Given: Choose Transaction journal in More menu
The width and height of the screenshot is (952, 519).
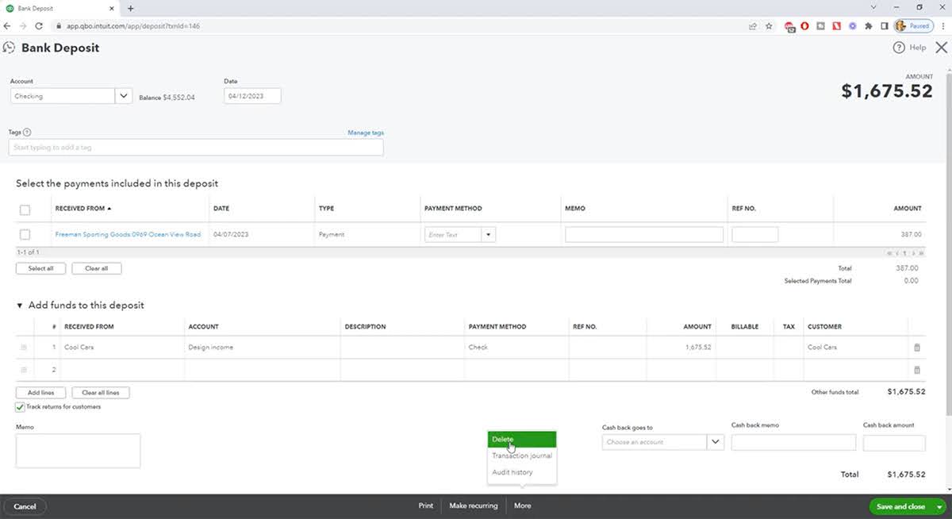Looking at the screenshot, I should (522, 456).
